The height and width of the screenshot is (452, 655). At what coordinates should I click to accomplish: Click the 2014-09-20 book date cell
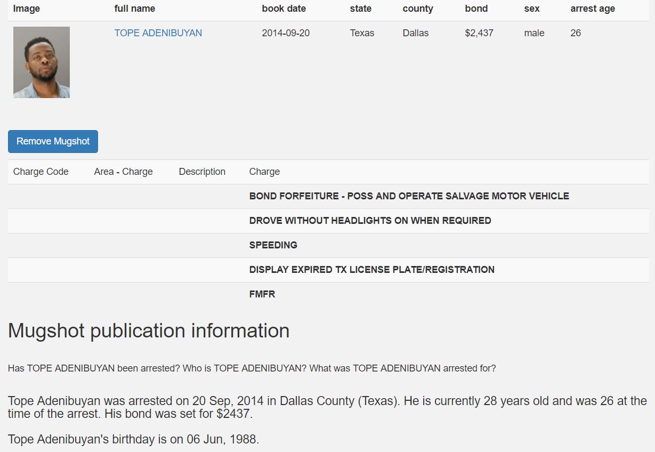click(286, 33)
